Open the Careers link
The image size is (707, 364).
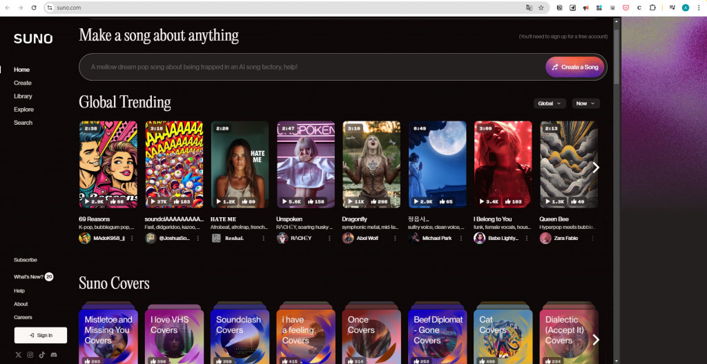click(x=23, y=317)
